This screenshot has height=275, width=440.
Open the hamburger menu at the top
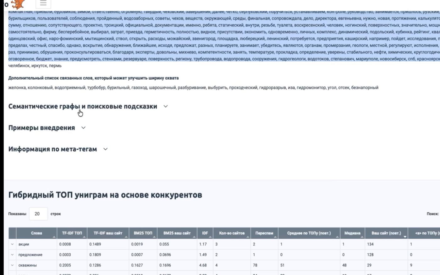(x=43, y=3)
